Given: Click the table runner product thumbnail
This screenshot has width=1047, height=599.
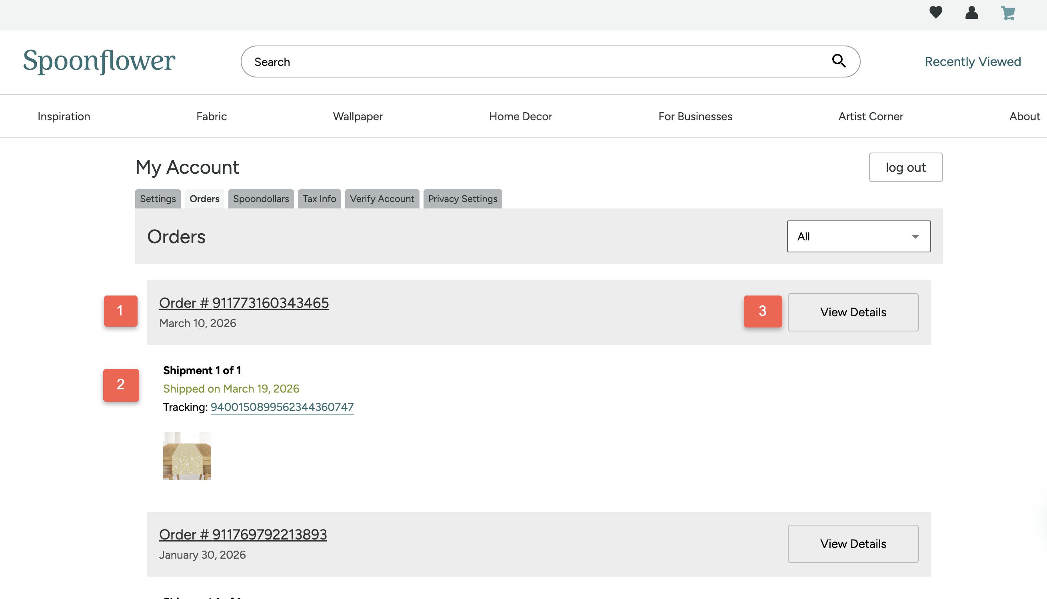Looking at the screenshot, I should click(x=187, y=455).
